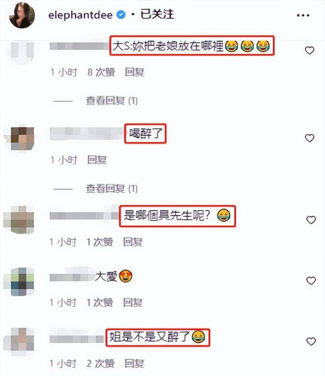The height and width of the screenshot is (376, 325).
Task: View 1 次赞 on the 具先生 comment
Action: point(100,242)
